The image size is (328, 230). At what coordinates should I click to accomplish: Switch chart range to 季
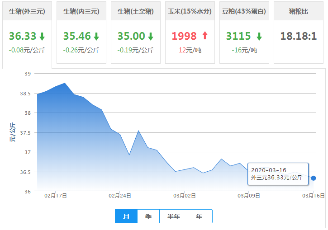[148, 216]
